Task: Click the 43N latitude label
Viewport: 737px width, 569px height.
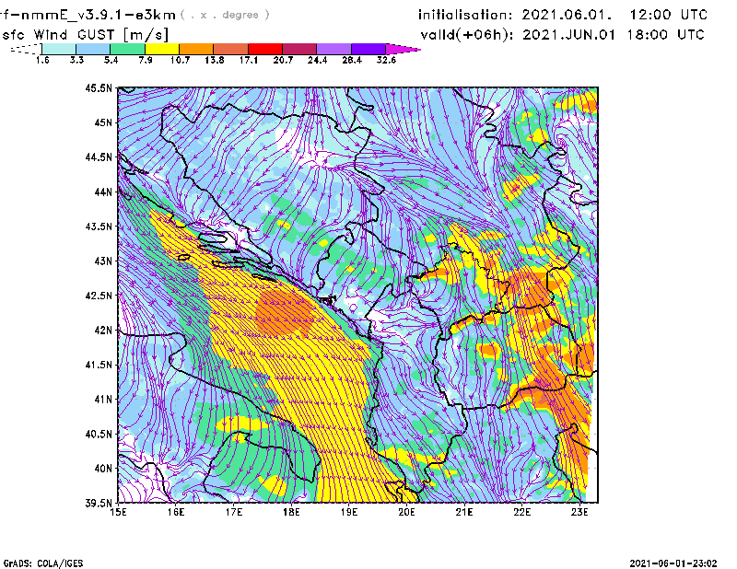Action: pyautogui.click(x=103, y=261)
